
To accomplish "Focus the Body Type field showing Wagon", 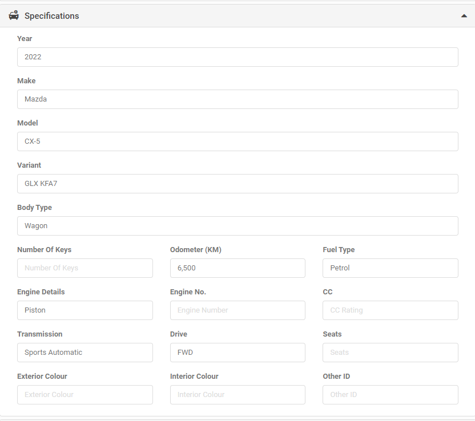I will (237, 226).
